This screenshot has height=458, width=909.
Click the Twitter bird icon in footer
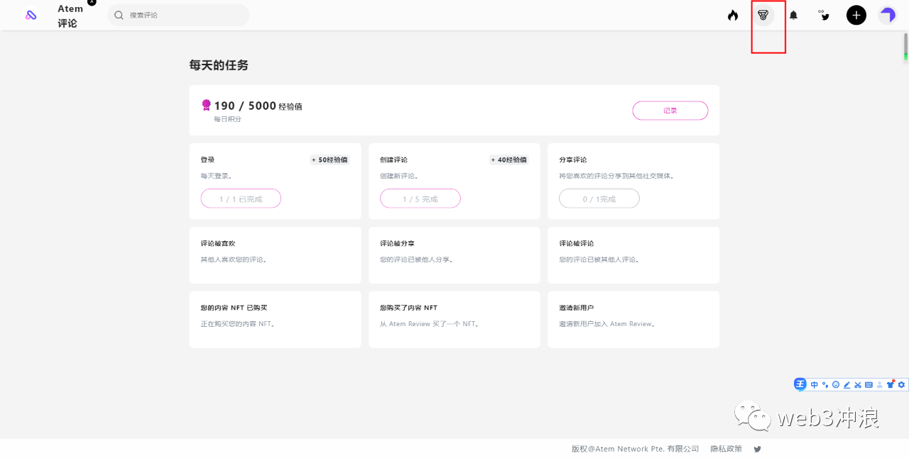pyautogui.click(x=758, y=449)
